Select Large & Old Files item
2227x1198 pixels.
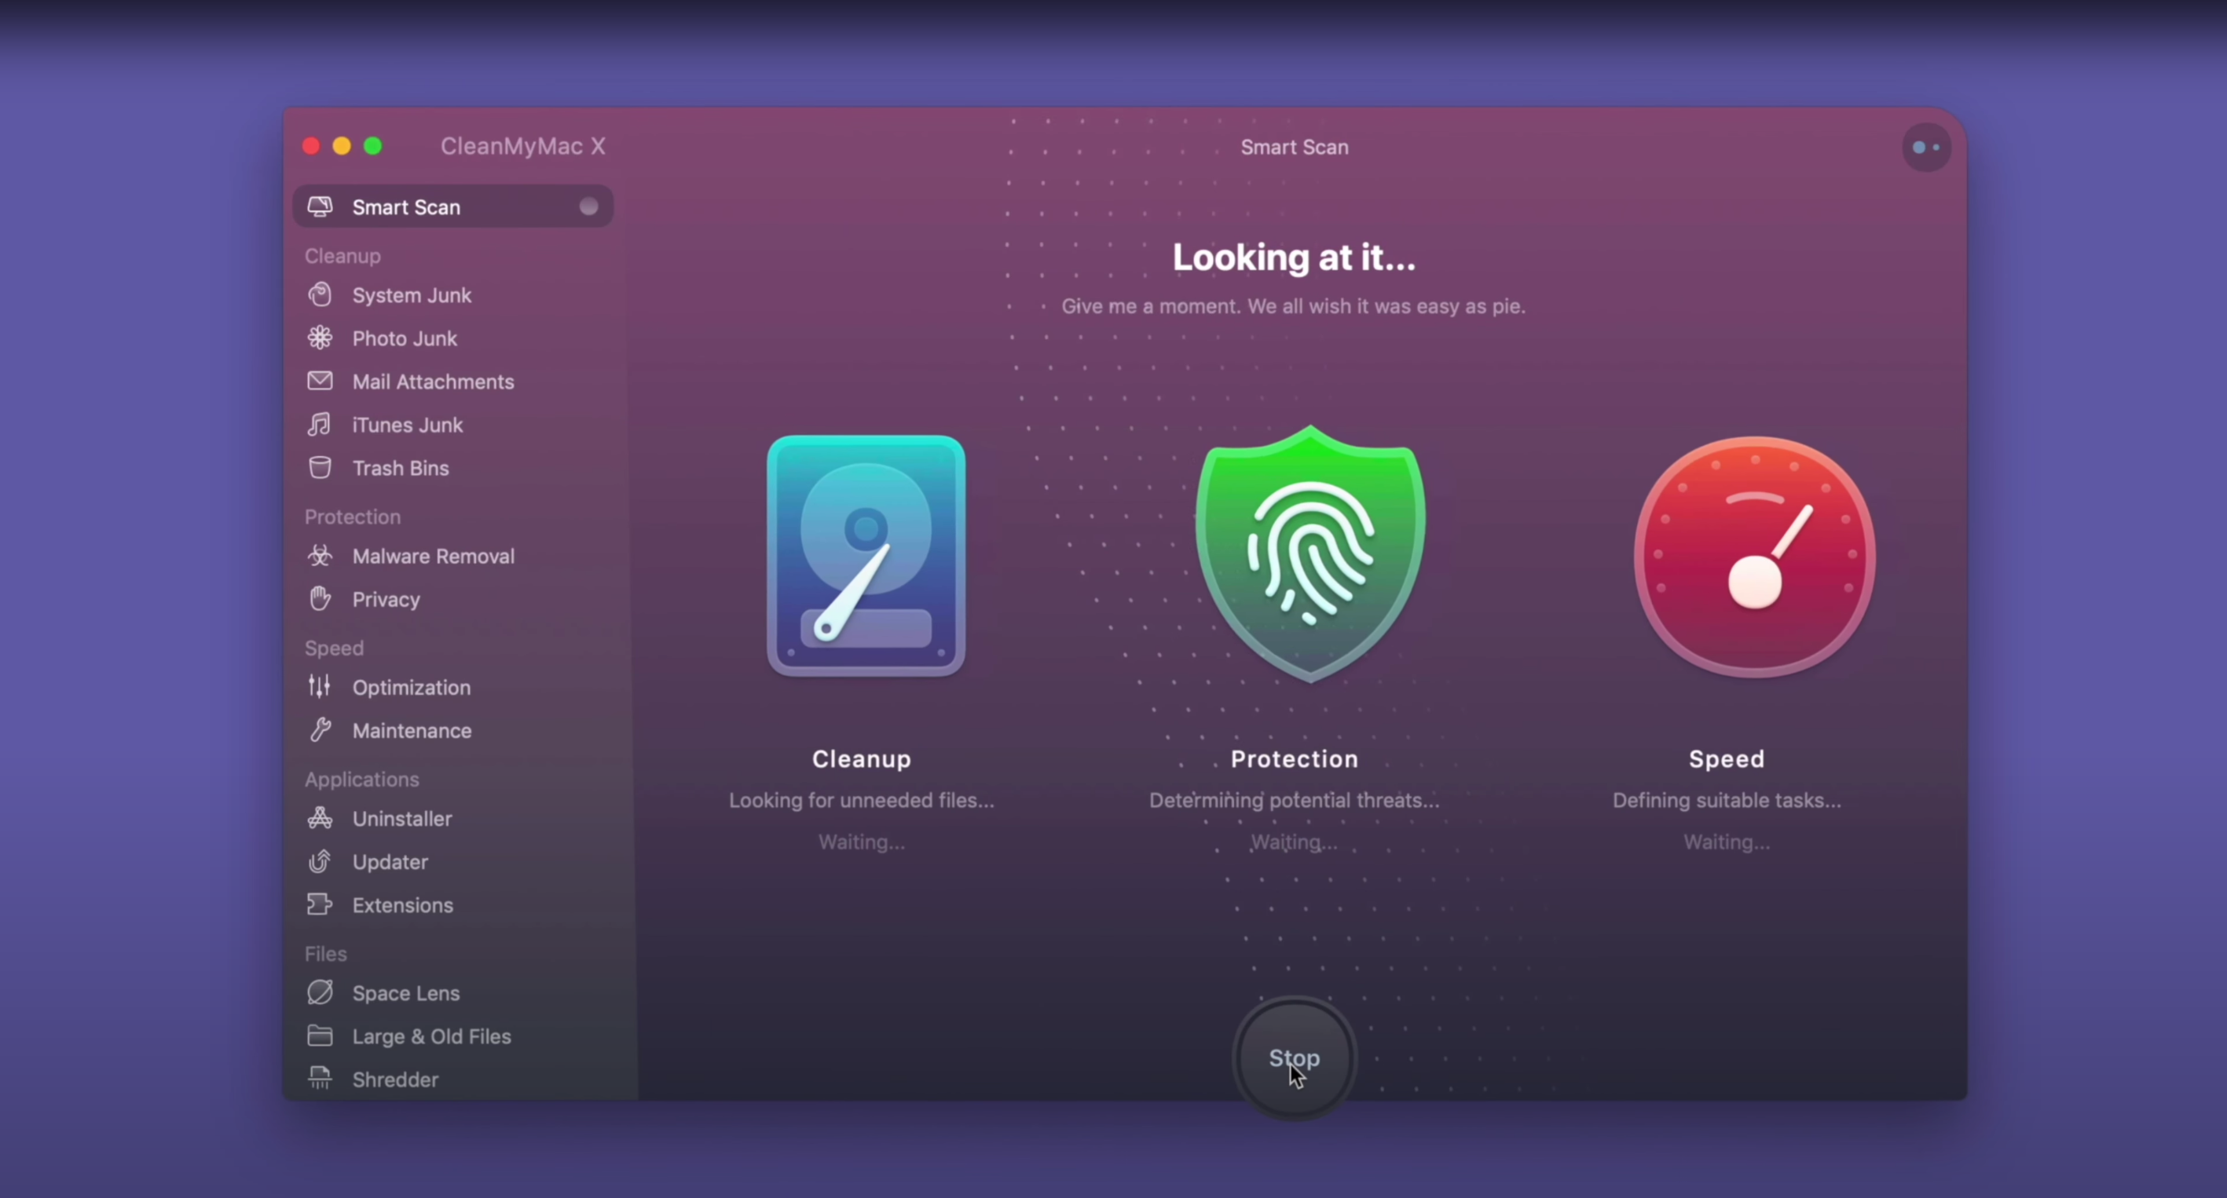[430, 1036]
